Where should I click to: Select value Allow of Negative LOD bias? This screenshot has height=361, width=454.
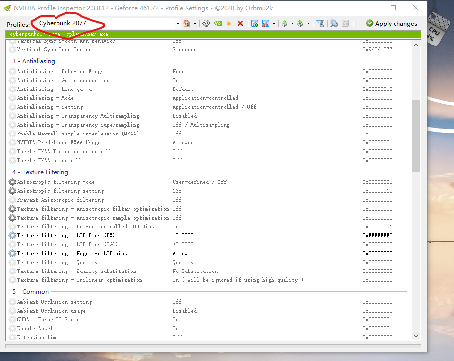[180, 253]
